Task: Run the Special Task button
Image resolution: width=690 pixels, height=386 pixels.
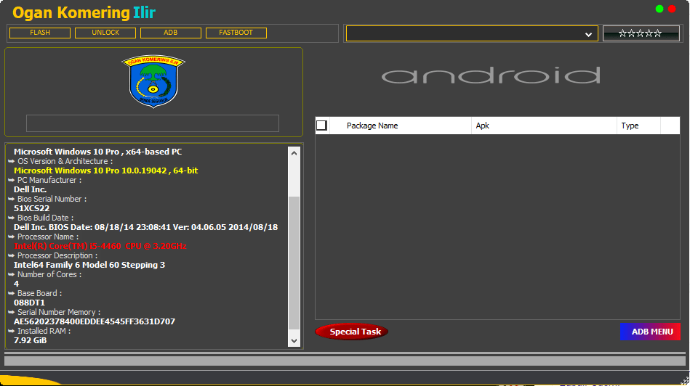Action: pos(352,332)
